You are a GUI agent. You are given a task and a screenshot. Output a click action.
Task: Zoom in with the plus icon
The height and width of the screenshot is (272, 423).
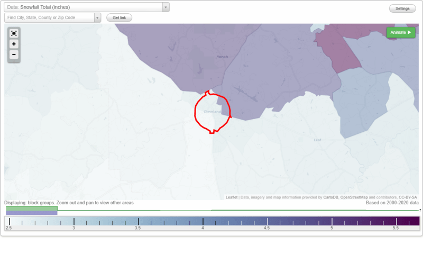pos(14,44)
